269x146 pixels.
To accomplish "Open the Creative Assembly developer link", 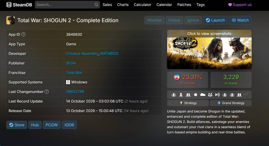I will [82, 54].
